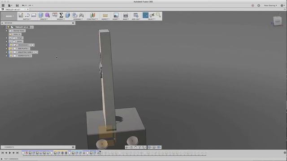This screenshot has height=161, width=287.
Task: Click the window selection icon
Action: (158, 15)
